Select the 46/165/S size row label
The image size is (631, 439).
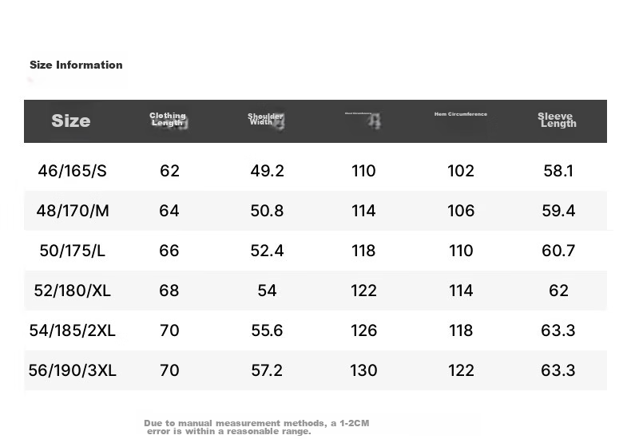click(73, 171)
